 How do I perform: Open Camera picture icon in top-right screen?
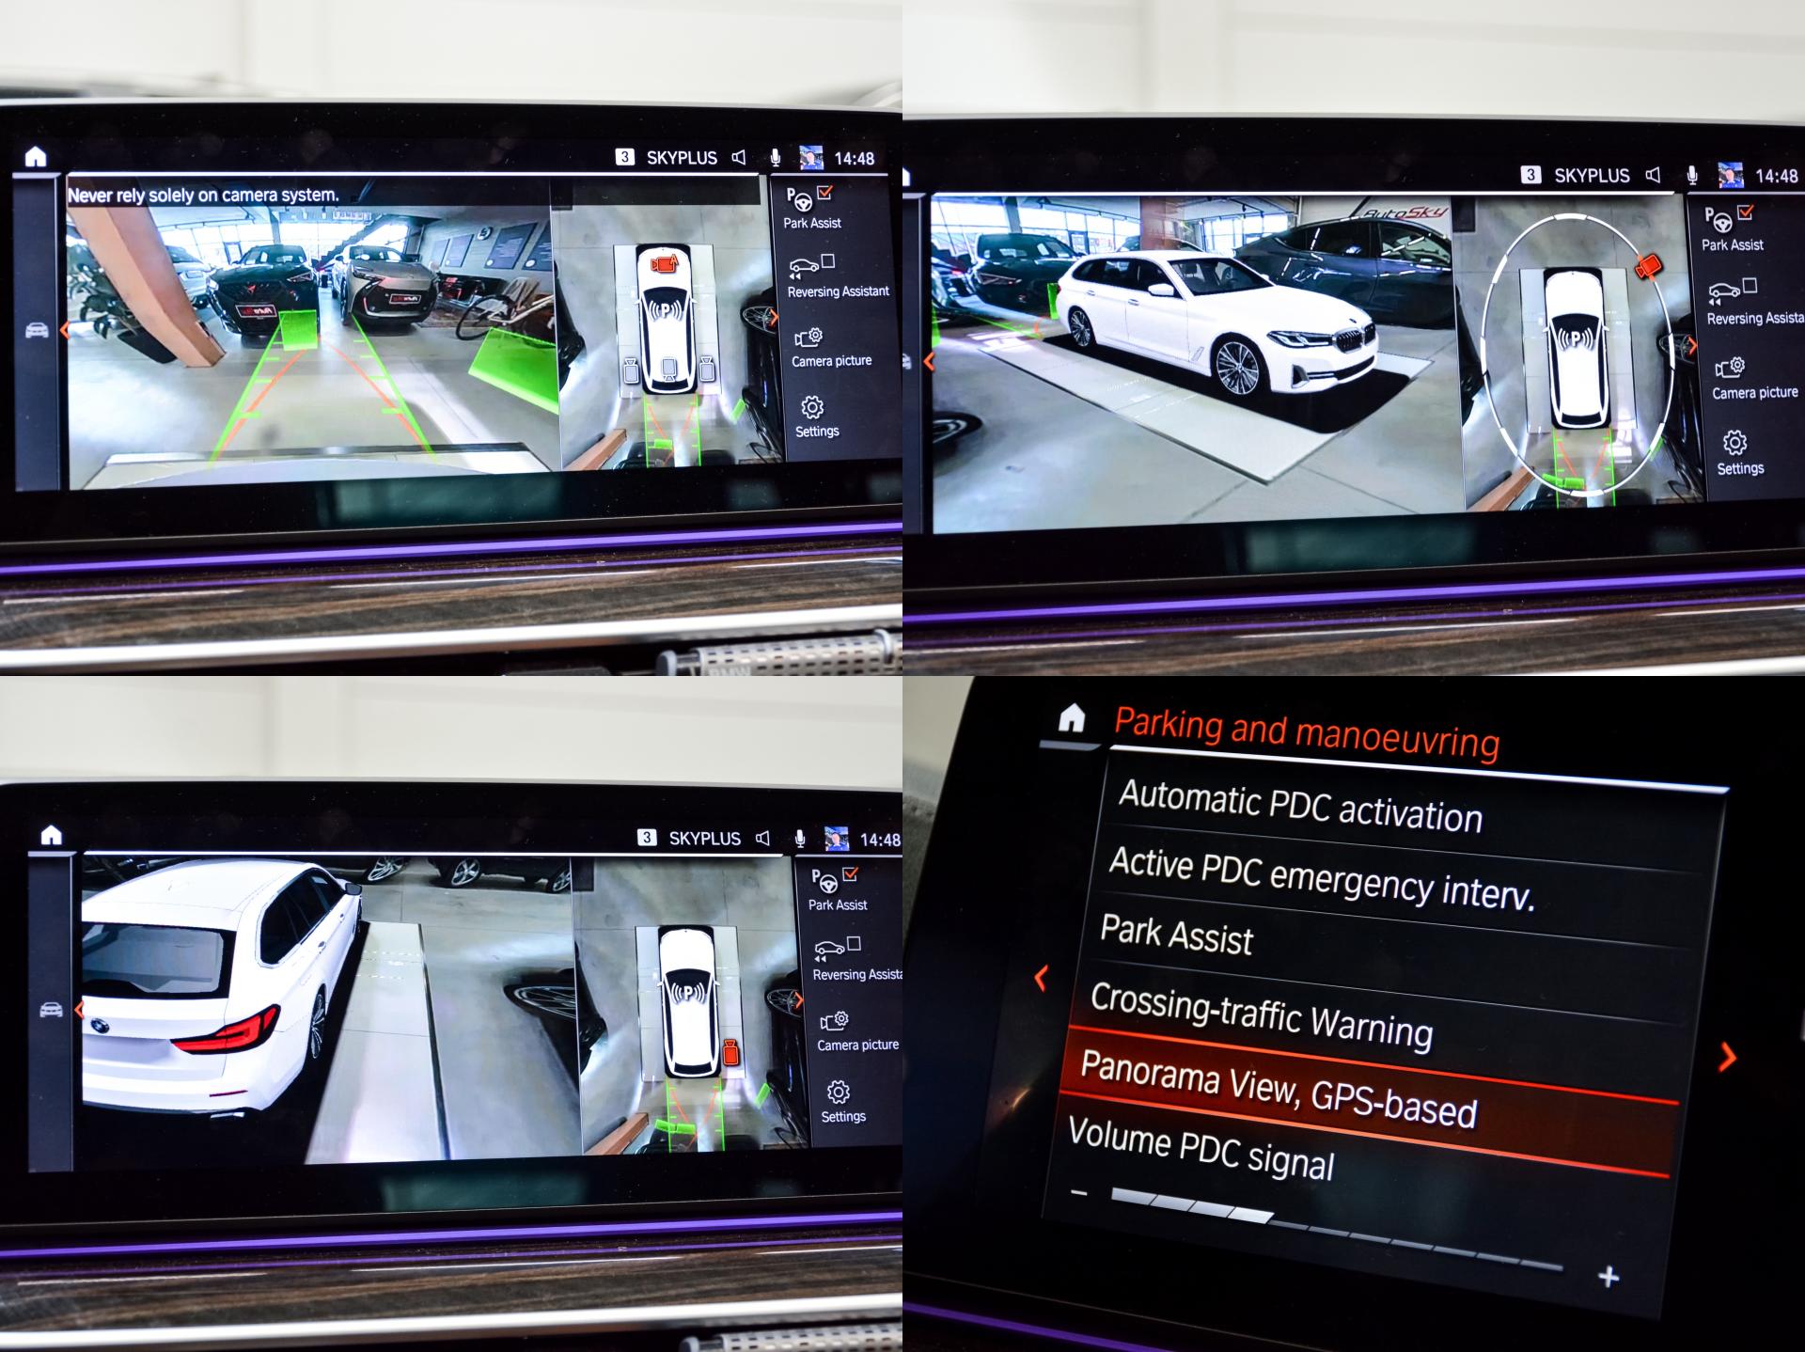[1730, 367]
